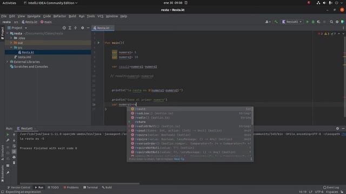
Task: Collapse the src folder
Action: pos(11,47)
